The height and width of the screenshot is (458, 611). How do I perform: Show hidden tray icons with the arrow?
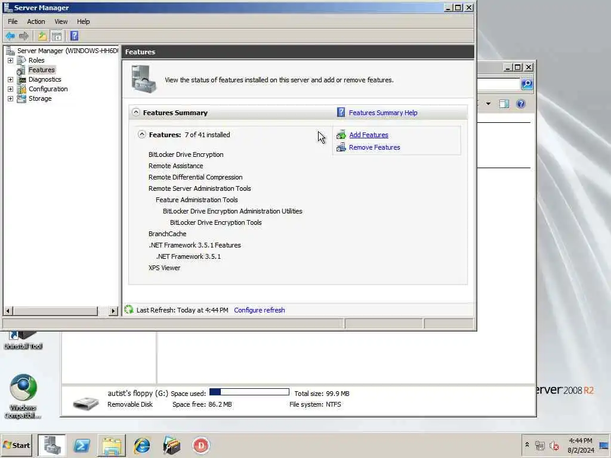[x=527, y=444]
